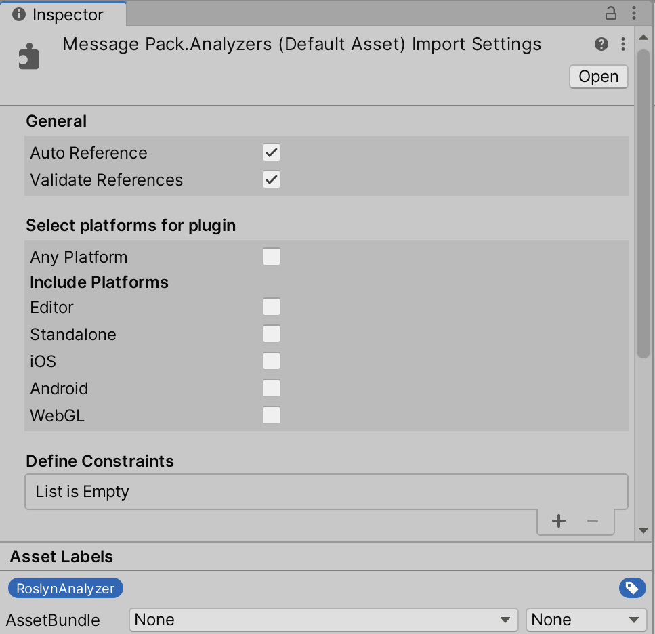Click the RoslynAnalyzer label
This screenshot has width=655, height=634.
pos(66,588)
